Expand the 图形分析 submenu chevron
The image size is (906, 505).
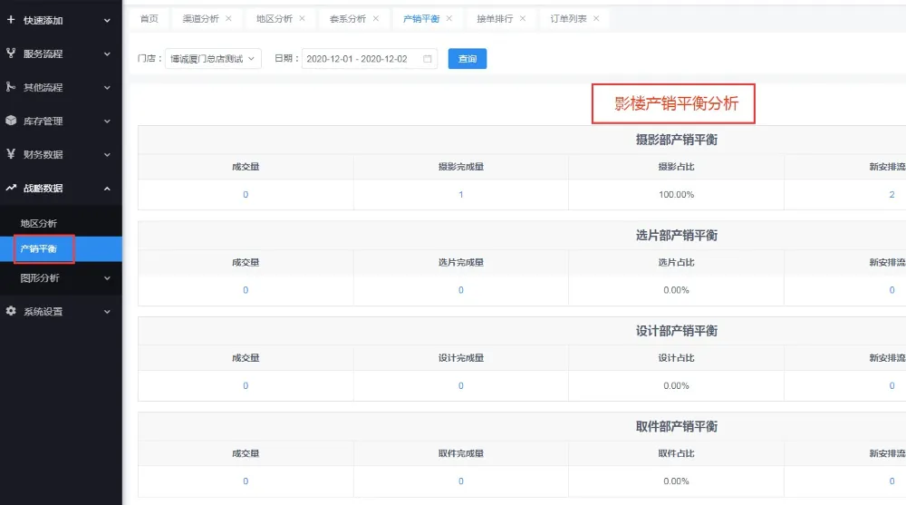[107, 278]
